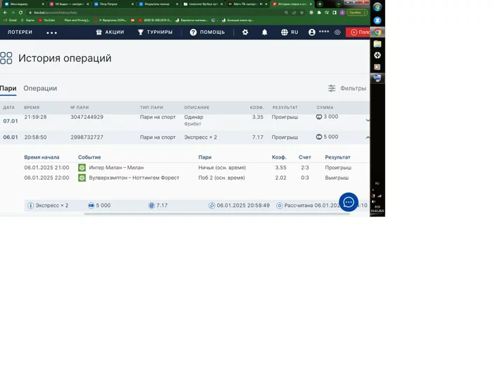
Task: Bookmark this page with star icon
Action: (302, 13)
